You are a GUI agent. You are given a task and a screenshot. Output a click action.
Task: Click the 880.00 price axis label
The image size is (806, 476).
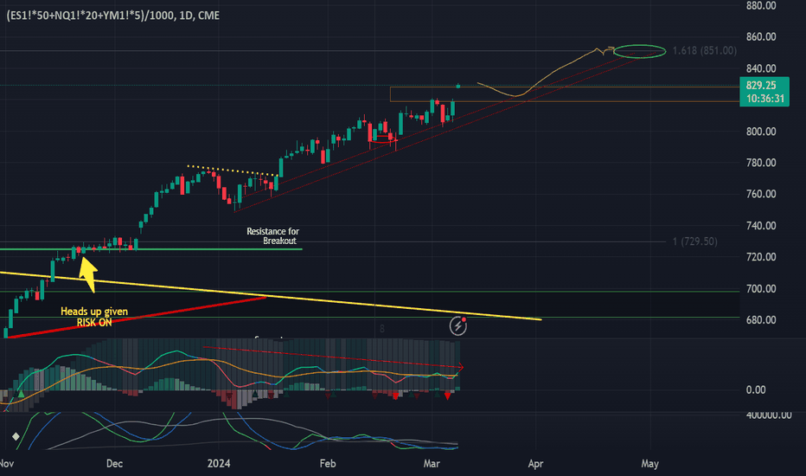[x=761, y=6]
